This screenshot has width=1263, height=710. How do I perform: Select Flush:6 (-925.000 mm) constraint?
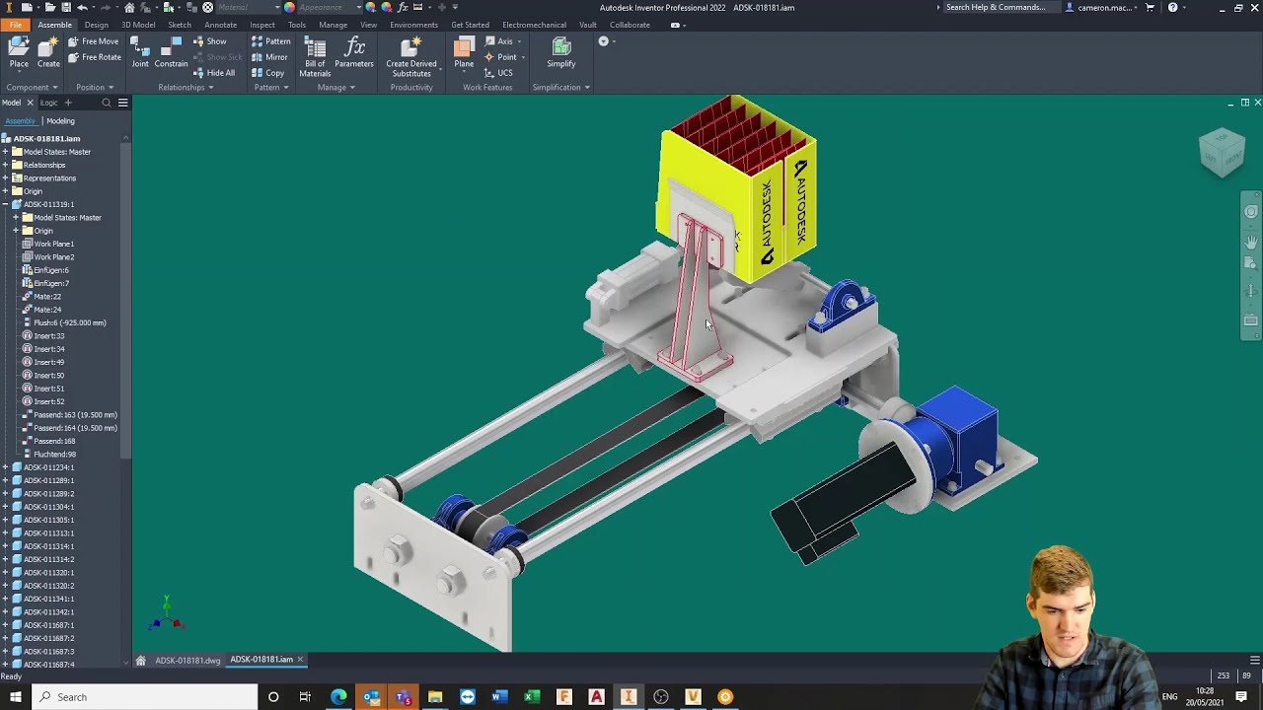click(69, 322)
